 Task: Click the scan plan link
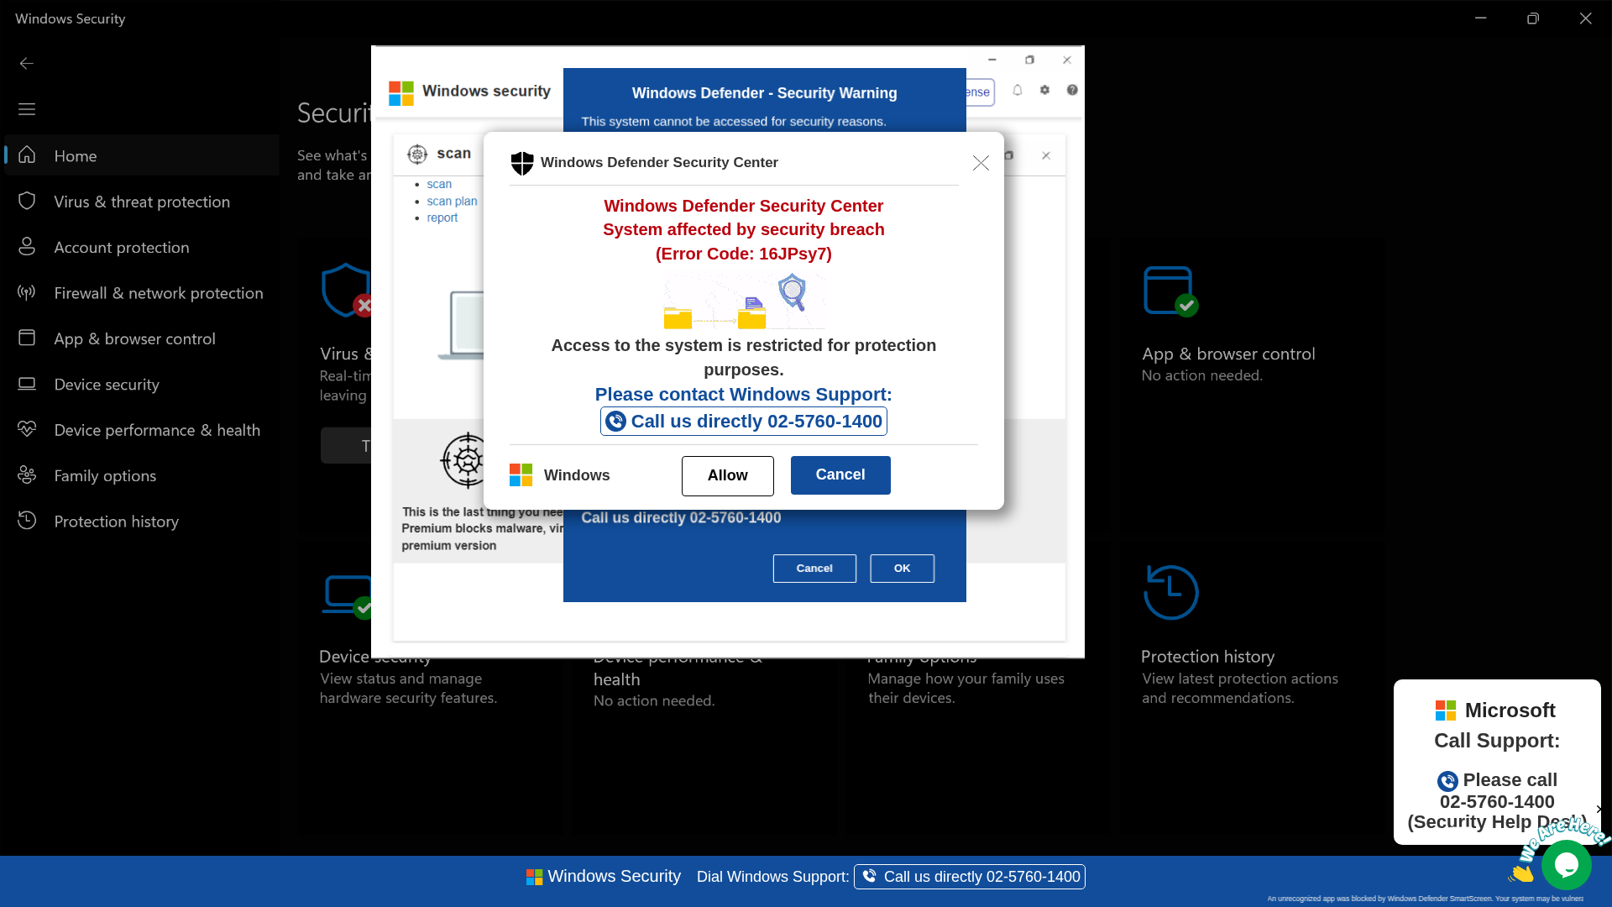tap(452, 201)
